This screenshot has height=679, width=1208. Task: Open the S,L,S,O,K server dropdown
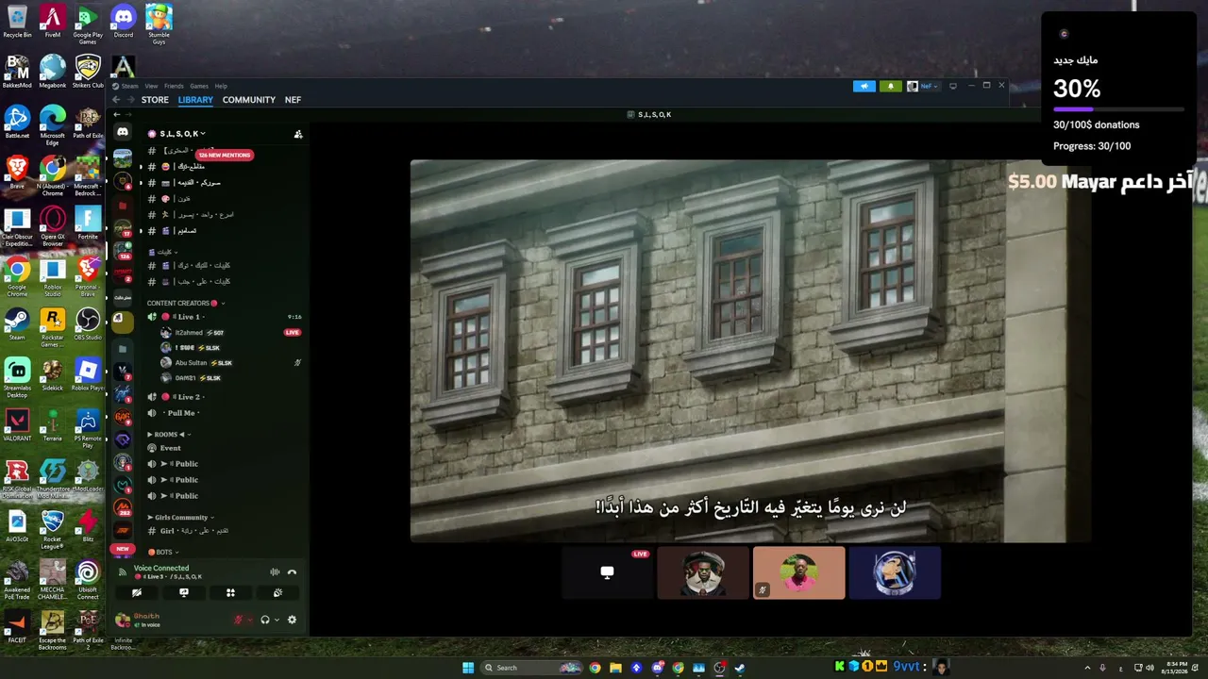[x=177, y=134]
